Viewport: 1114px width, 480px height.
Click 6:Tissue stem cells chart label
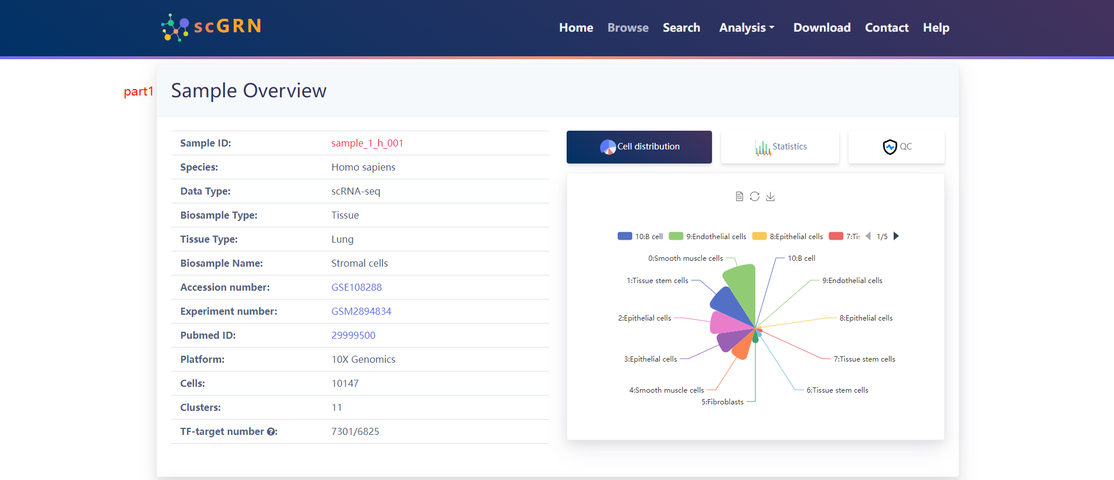point(837,390)
